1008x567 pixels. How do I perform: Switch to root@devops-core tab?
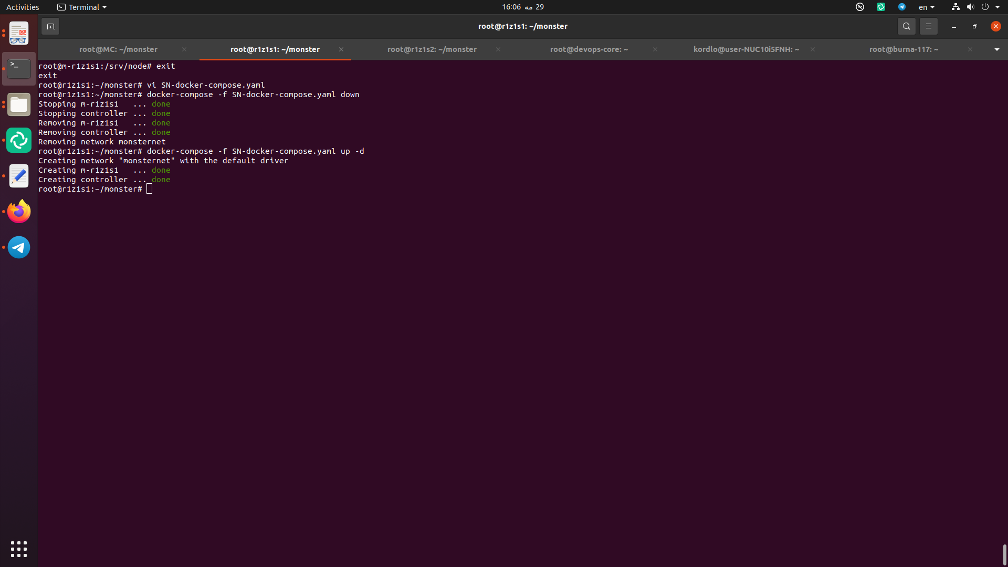coord(589,49)
